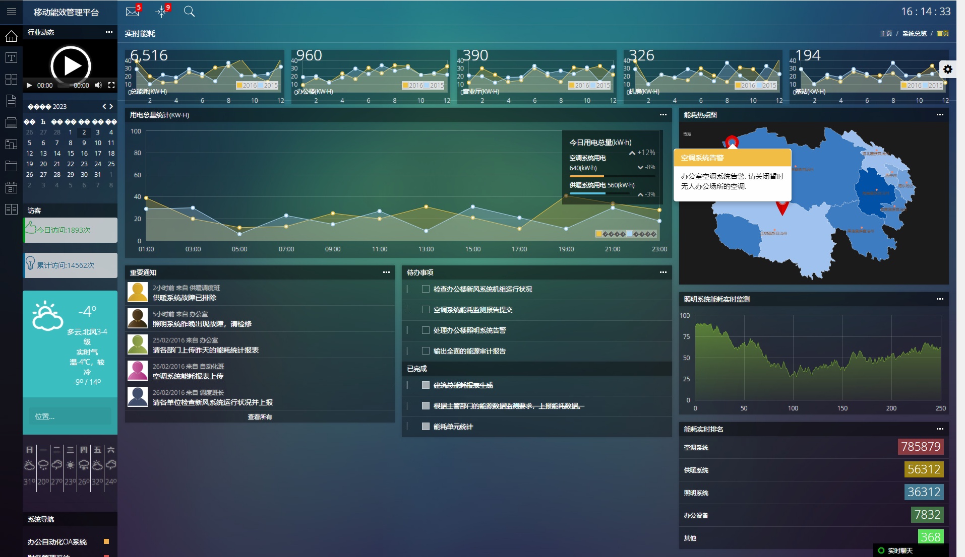The width and height of the screenshot is (965, 557).
Task: Open the document sidebar icon
Action: pos(11,101)
